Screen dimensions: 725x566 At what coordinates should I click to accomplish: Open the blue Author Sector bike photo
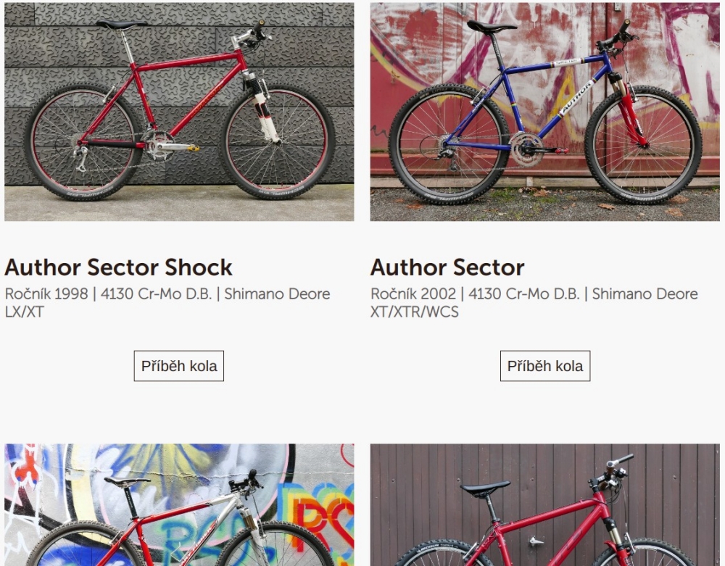coord(544,112)
